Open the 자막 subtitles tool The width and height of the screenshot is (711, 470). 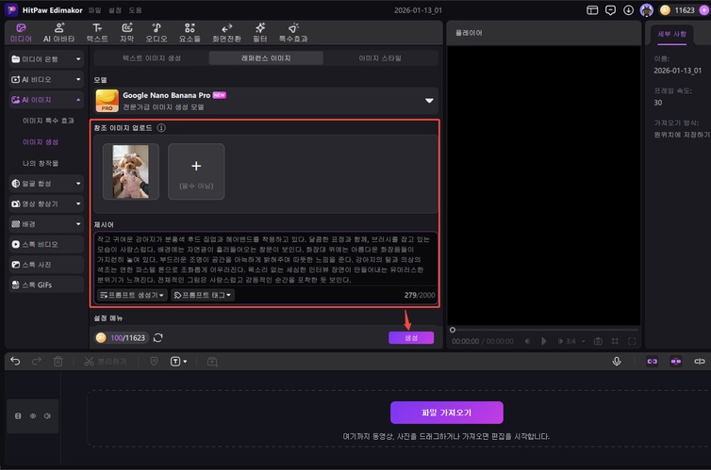tap(127, 33)
